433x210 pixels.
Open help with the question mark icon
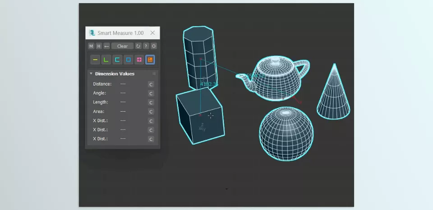coord(146,46)
